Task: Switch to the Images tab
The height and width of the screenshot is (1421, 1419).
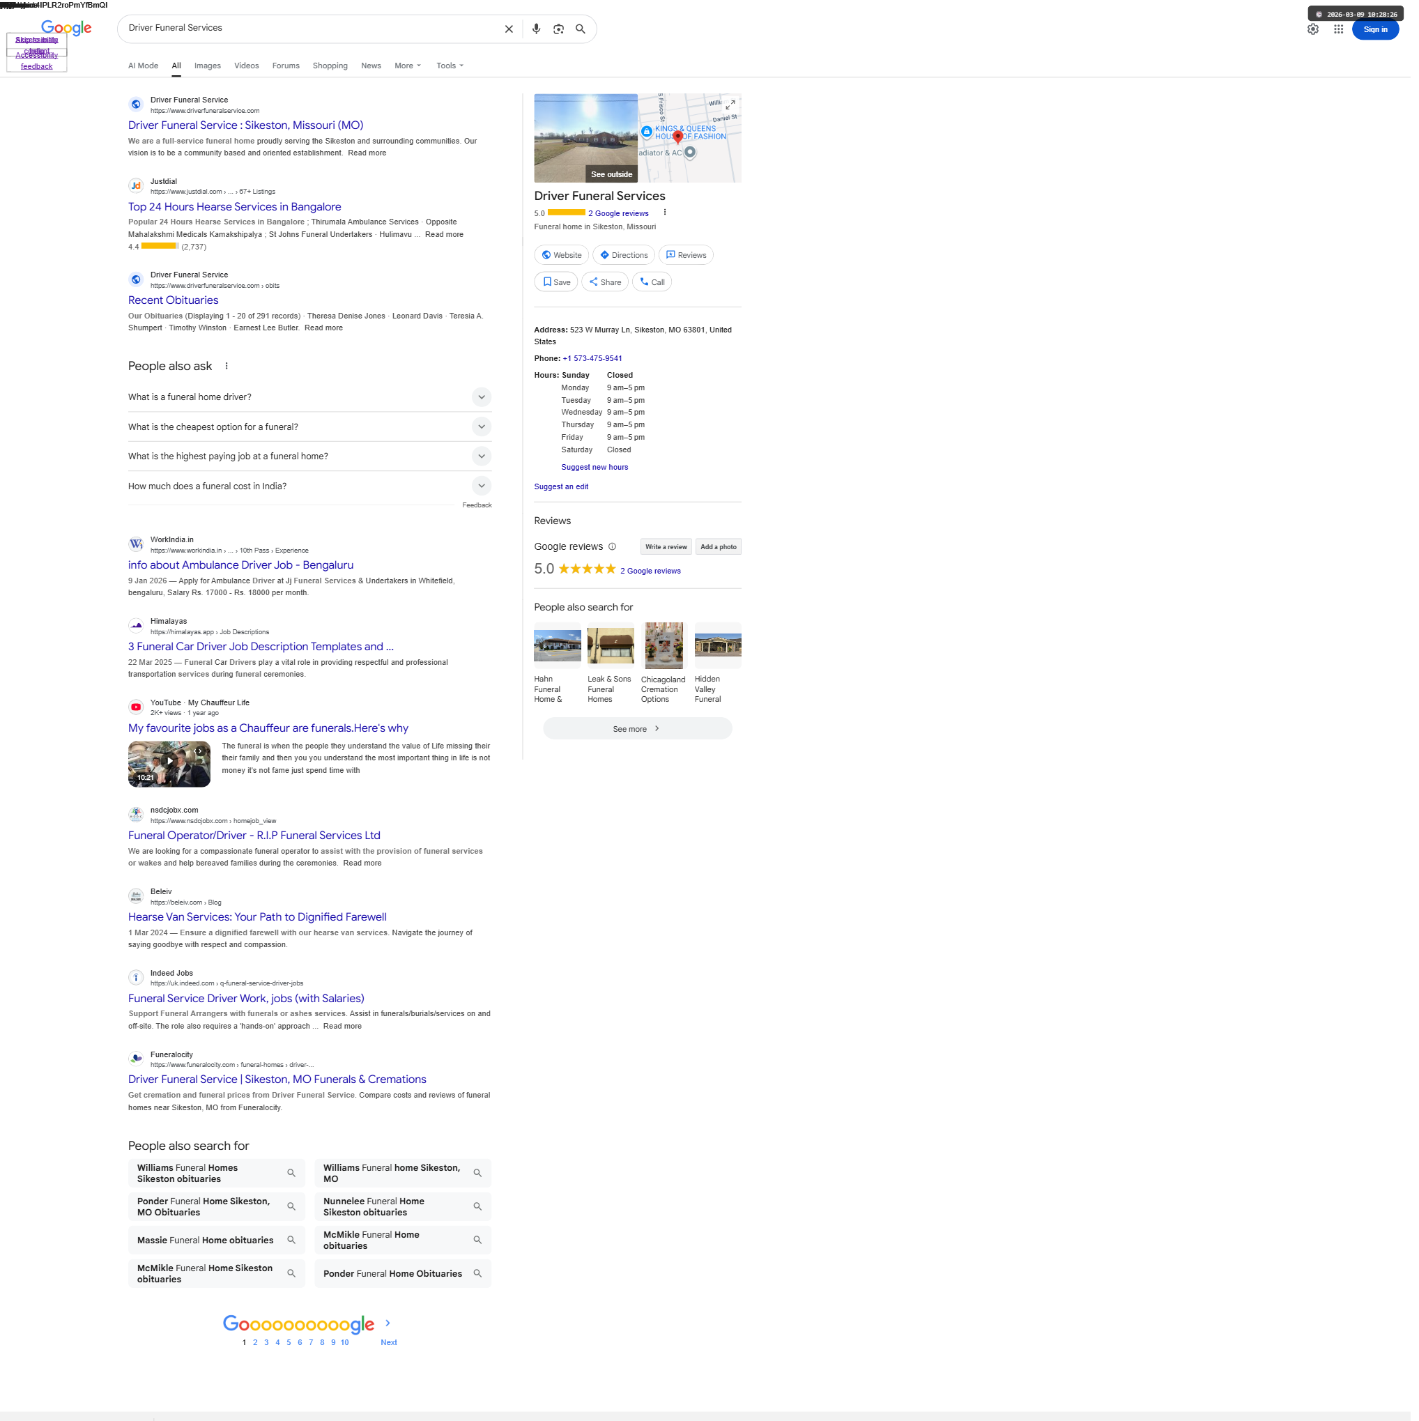Action: (x=208, y=66)
